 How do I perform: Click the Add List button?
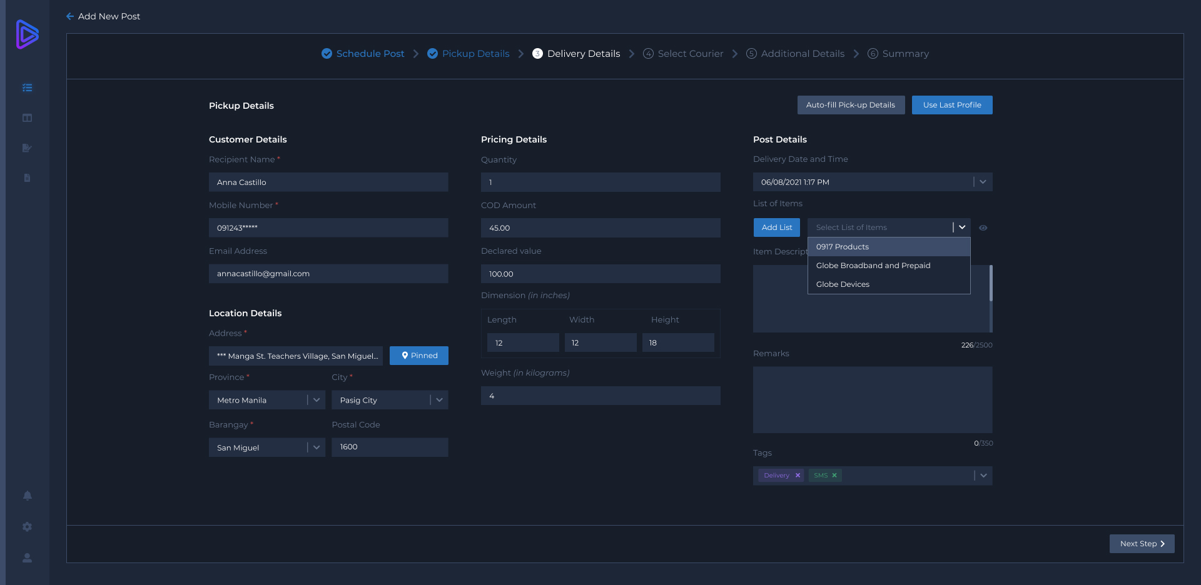click(x=777, y=227)
